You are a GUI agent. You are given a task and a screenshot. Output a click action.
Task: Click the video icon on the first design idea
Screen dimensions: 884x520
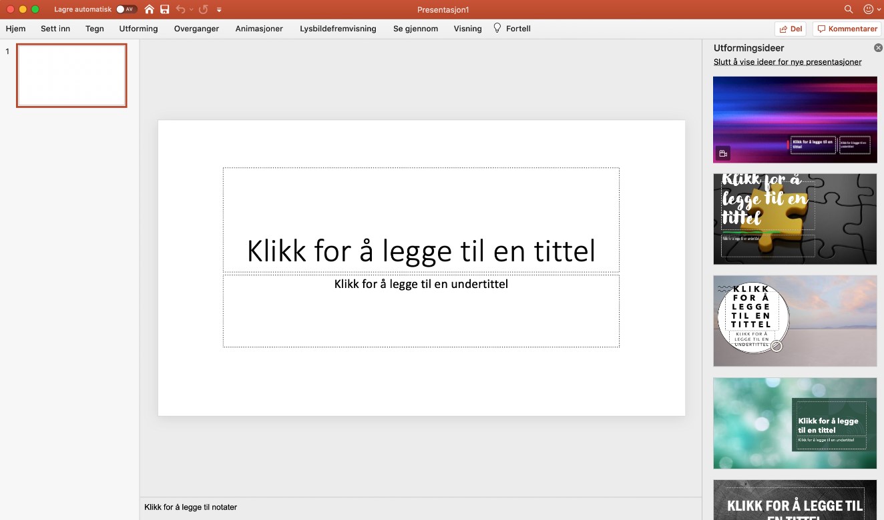click(722, 153)
